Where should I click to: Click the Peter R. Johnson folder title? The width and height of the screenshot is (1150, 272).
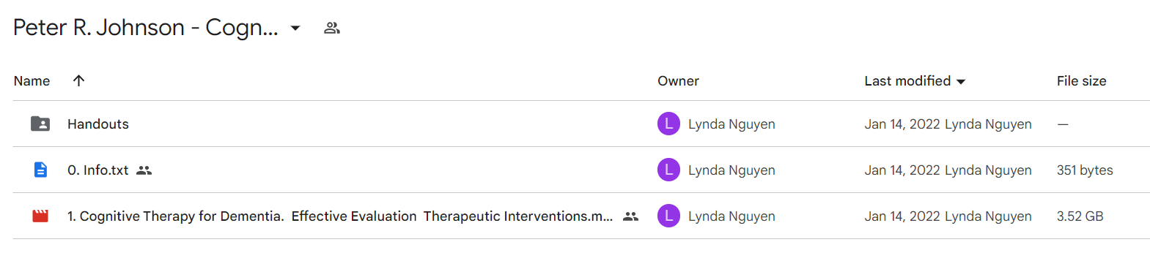[x=146, y=27]
